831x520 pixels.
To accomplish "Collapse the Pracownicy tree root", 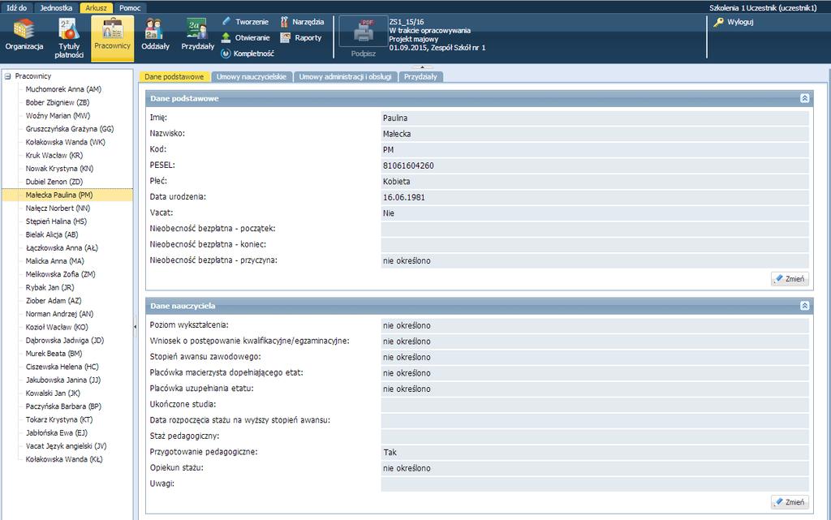I will (8, 76).
